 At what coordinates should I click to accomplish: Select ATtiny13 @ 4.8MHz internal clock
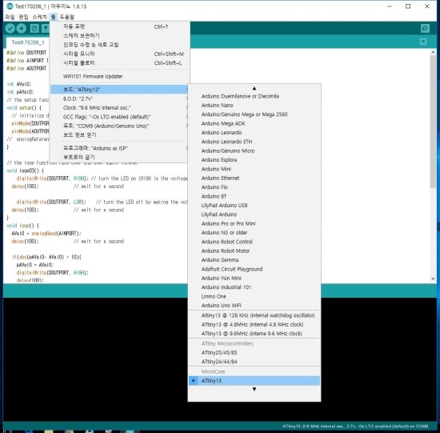click(x=254, y=325)
